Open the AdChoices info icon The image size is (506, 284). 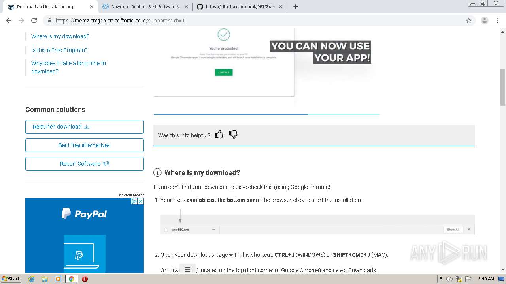(x=134, y=201)
